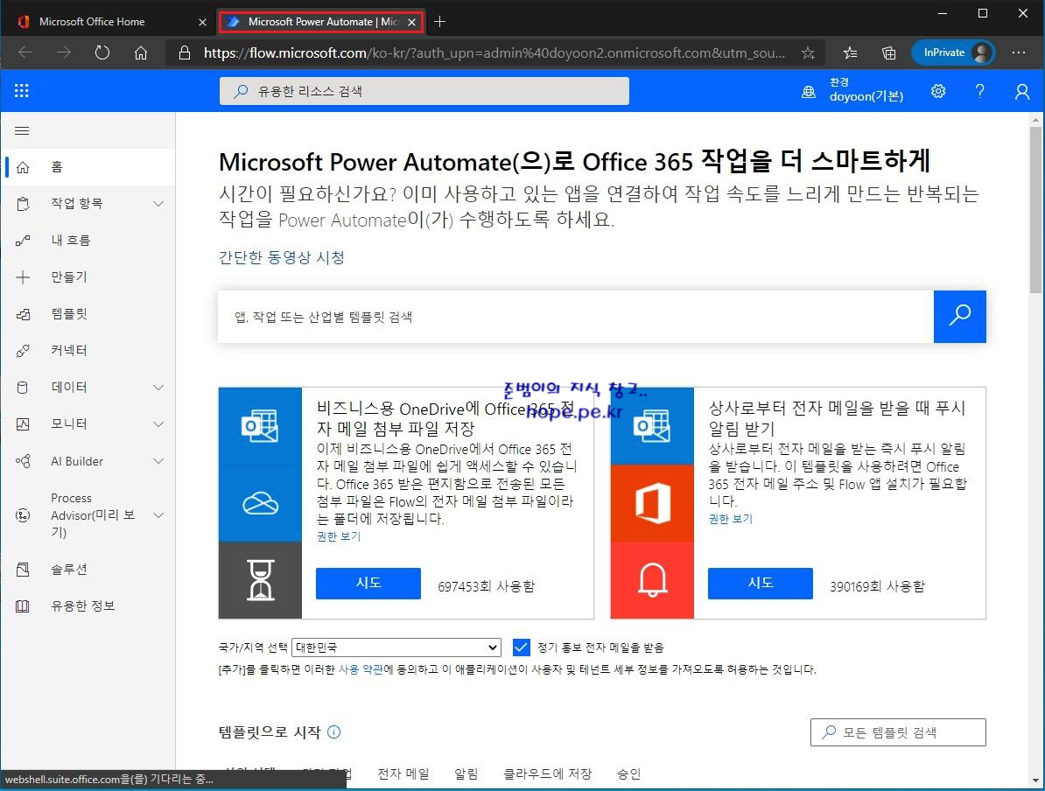Click the site lock icon in address bar
This screenshot has height=791, width=1045.
click(185, 52)
